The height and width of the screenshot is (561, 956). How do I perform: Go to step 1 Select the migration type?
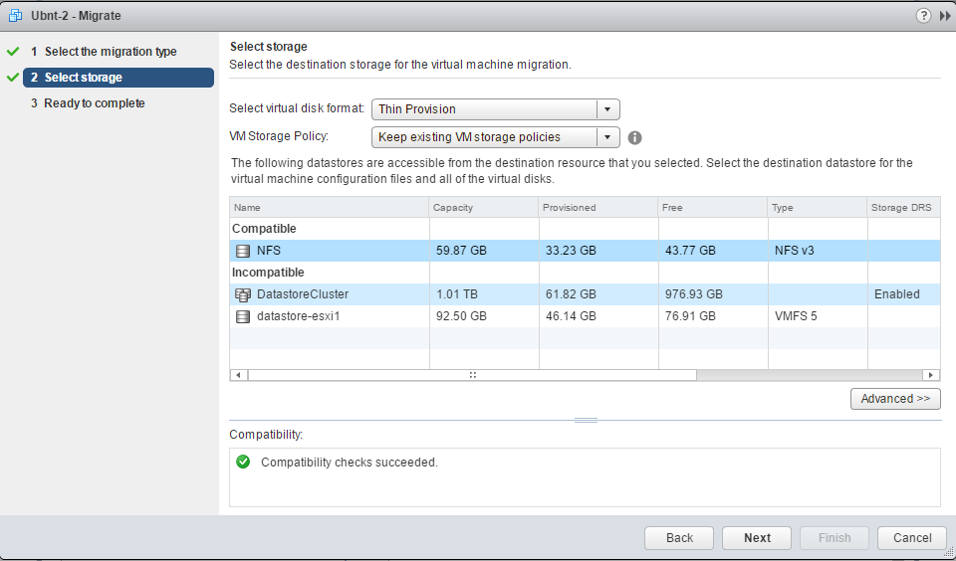click(110, 52)
